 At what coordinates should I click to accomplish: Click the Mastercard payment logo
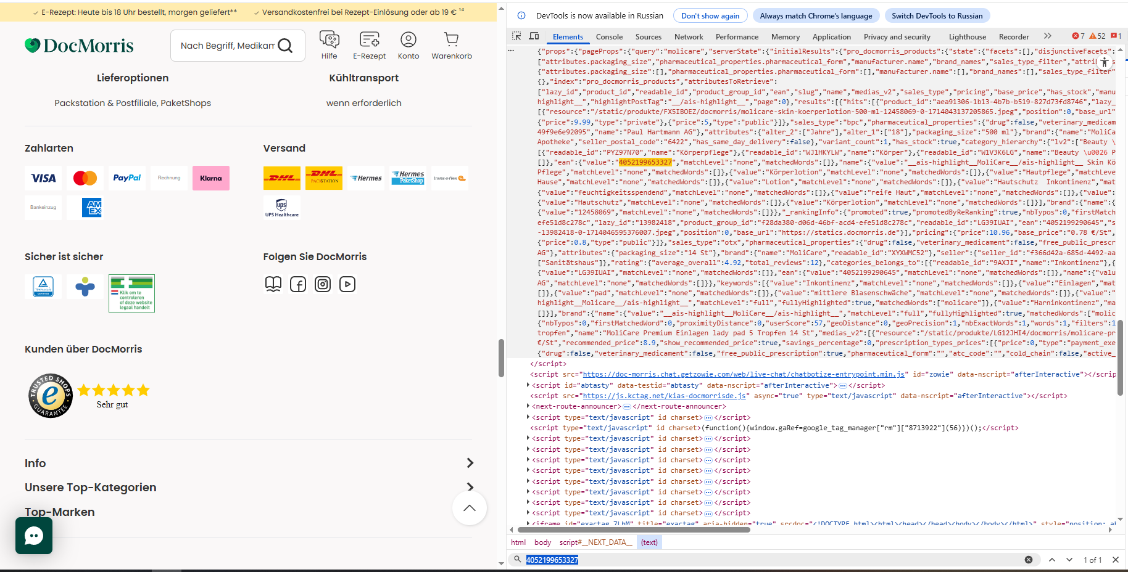[85, 178]
